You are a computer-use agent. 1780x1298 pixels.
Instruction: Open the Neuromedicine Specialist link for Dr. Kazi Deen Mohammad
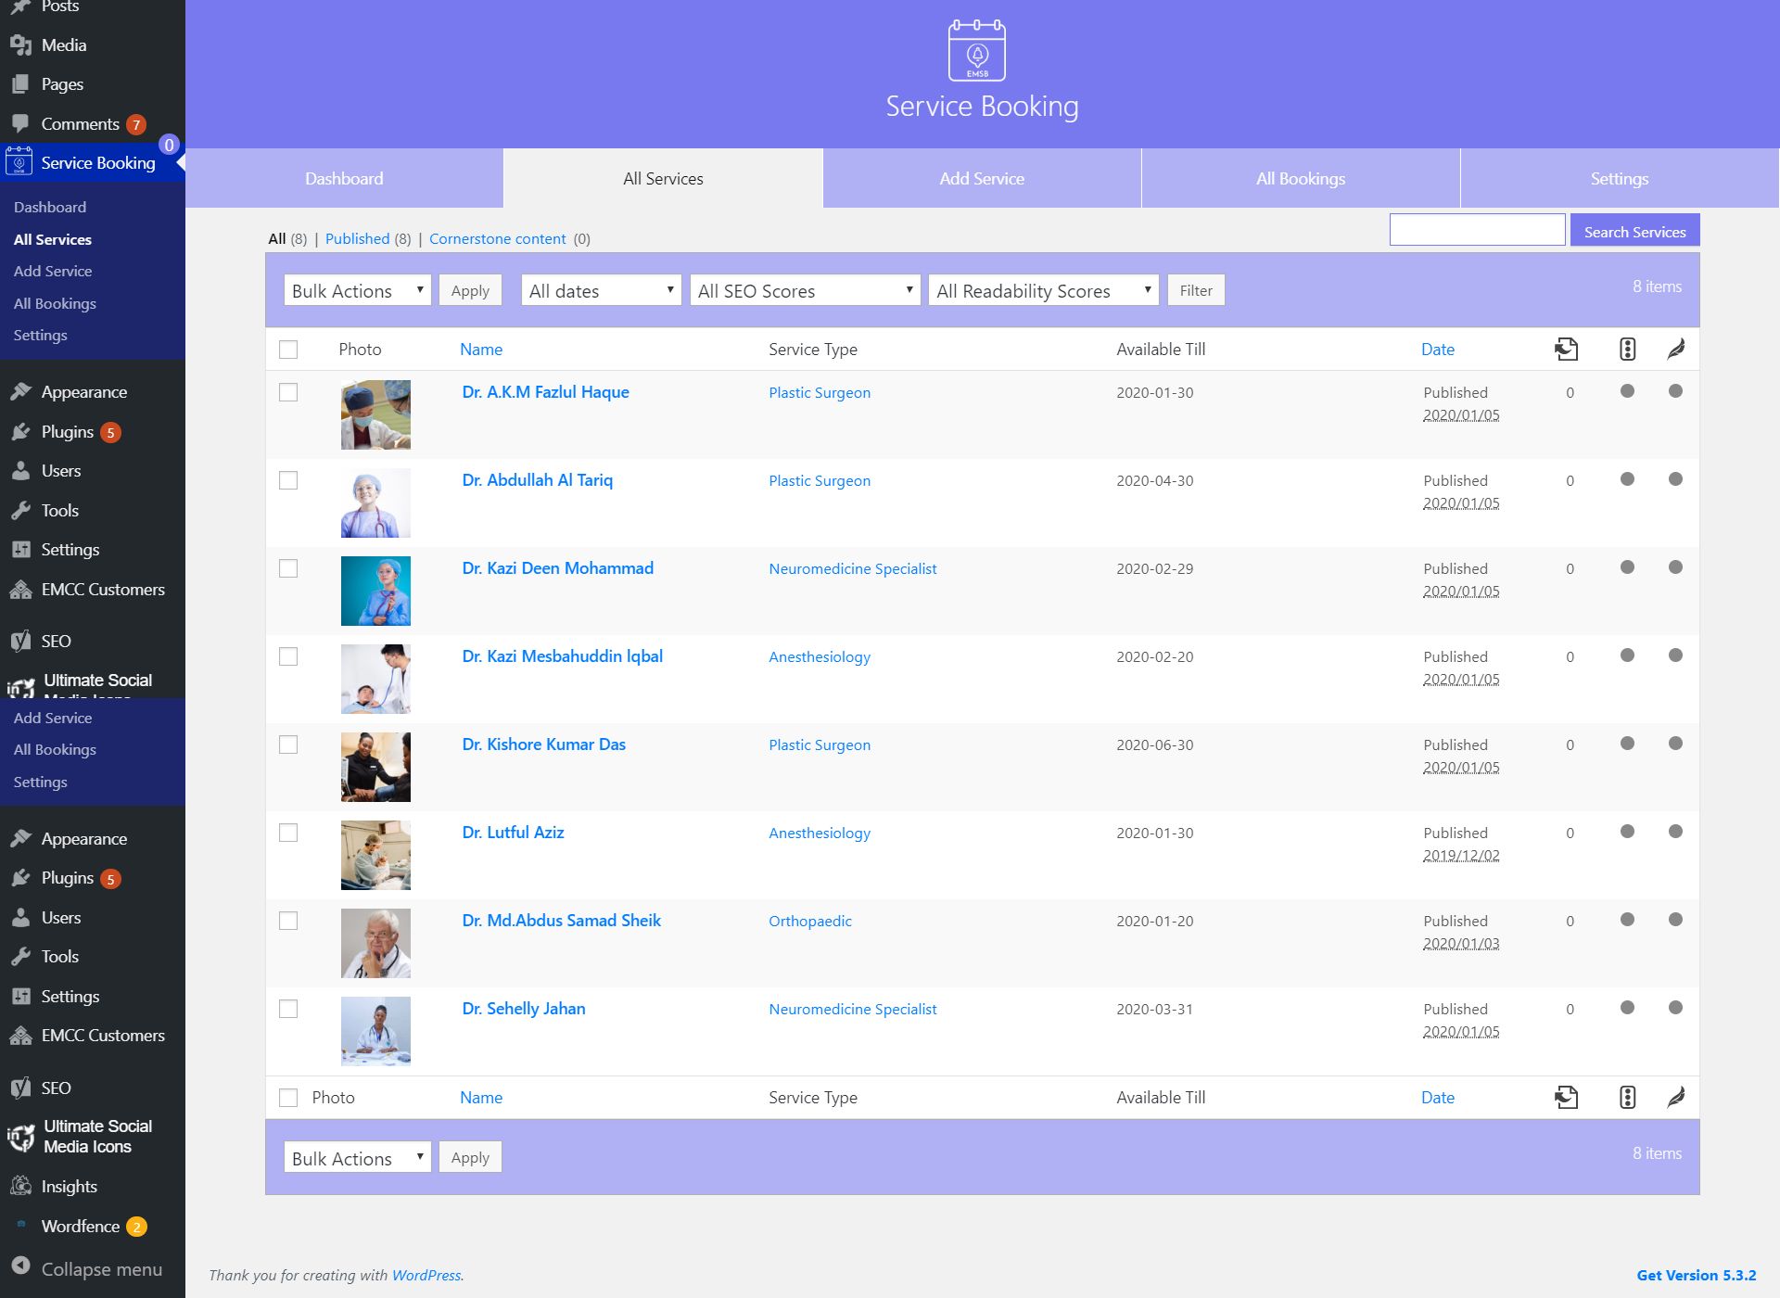(x=852, y=568)
